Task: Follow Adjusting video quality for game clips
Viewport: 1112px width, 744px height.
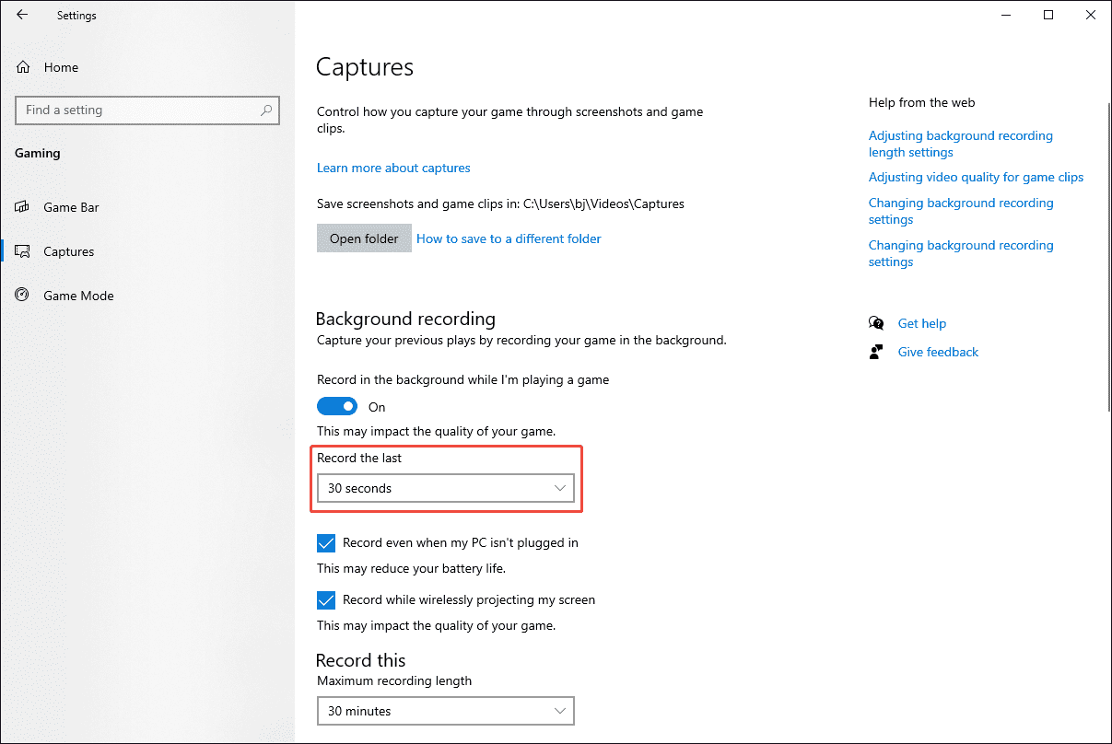Action: [x=976, y=177]
